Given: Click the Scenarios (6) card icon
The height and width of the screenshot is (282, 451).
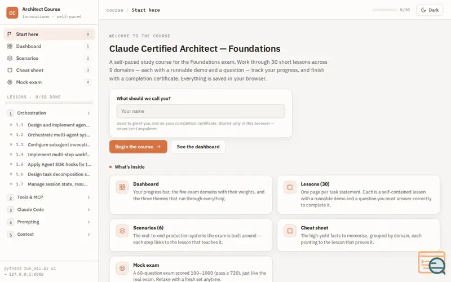Looking at the screenshot, I should [122, 231].
